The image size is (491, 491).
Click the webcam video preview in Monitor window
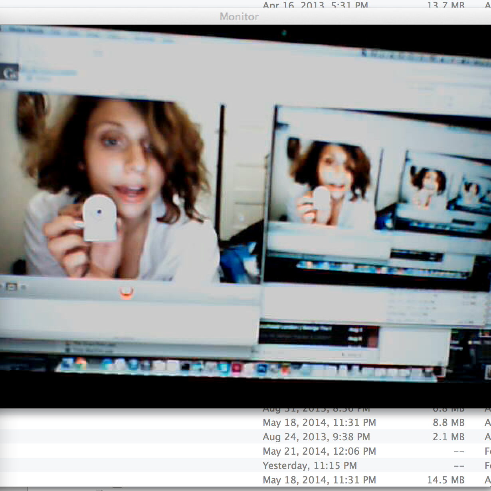click(x=245, y=216)
